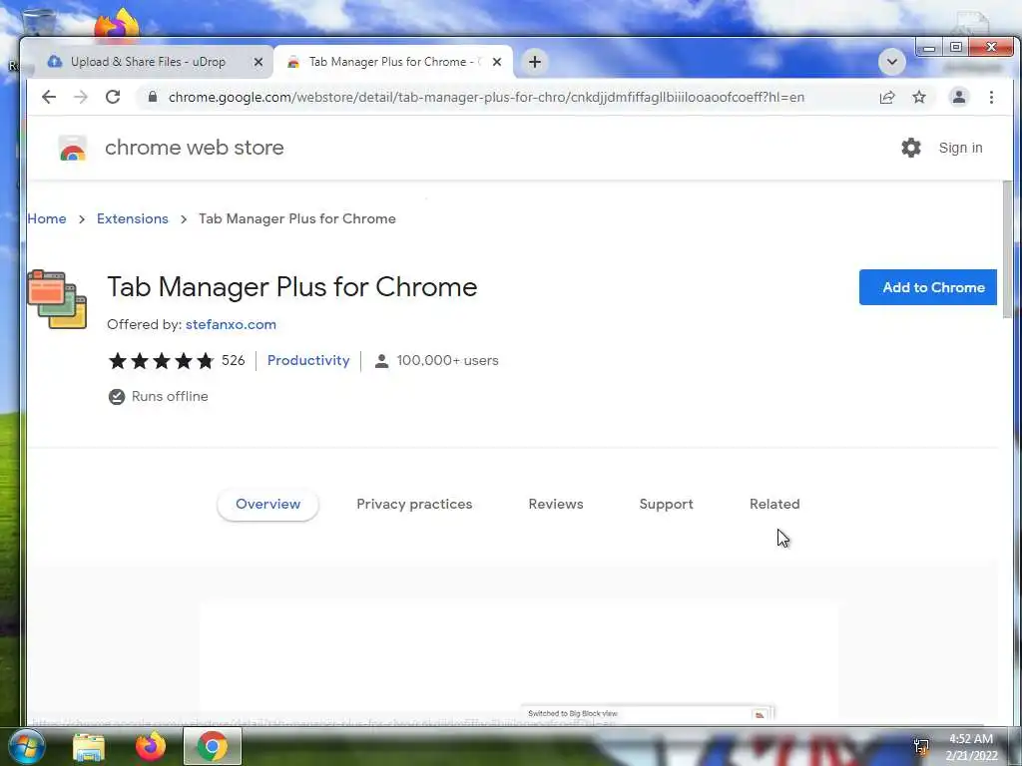Open a new tab with plus button
This screenshot has width=1022, height=766.
click(x=535, y=62)
